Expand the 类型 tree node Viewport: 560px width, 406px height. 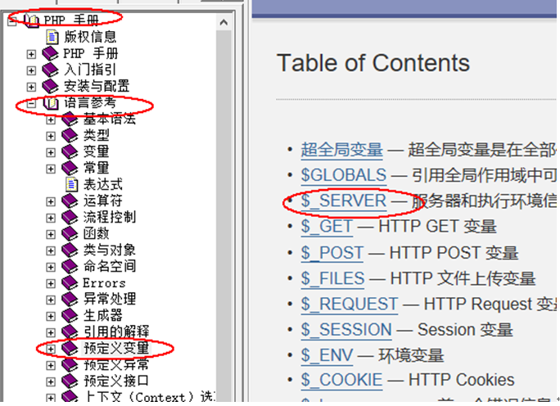point(51,136)
